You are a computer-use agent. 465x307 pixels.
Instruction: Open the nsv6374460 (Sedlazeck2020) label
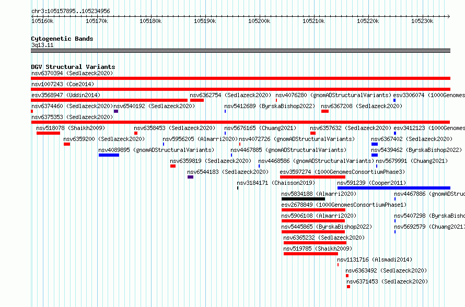72,106
